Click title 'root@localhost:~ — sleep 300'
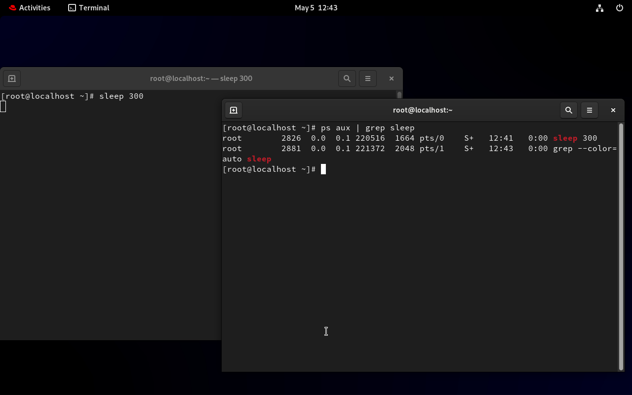Screen dimensions: 632x395 pos(201,79)
